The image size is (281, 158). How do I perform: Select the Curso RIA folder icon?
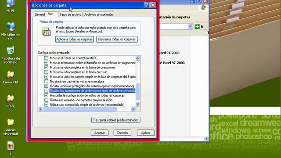(11, 77)
